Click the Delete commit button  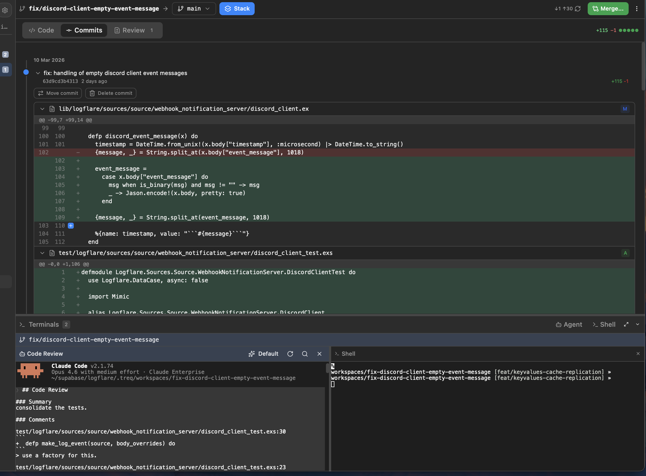111,93
